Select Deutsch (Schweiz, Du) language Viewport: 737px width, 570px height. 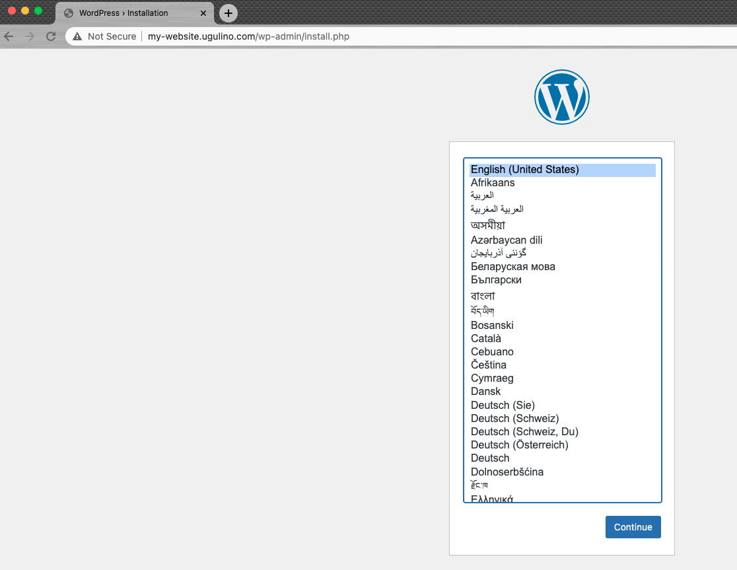point(563,431)
